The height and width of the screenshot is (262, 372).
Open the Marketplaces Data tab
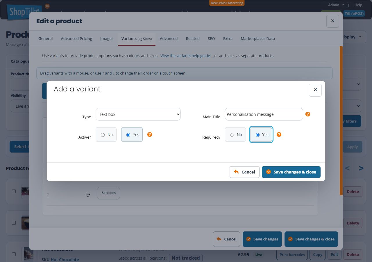(x=258, y=38)
